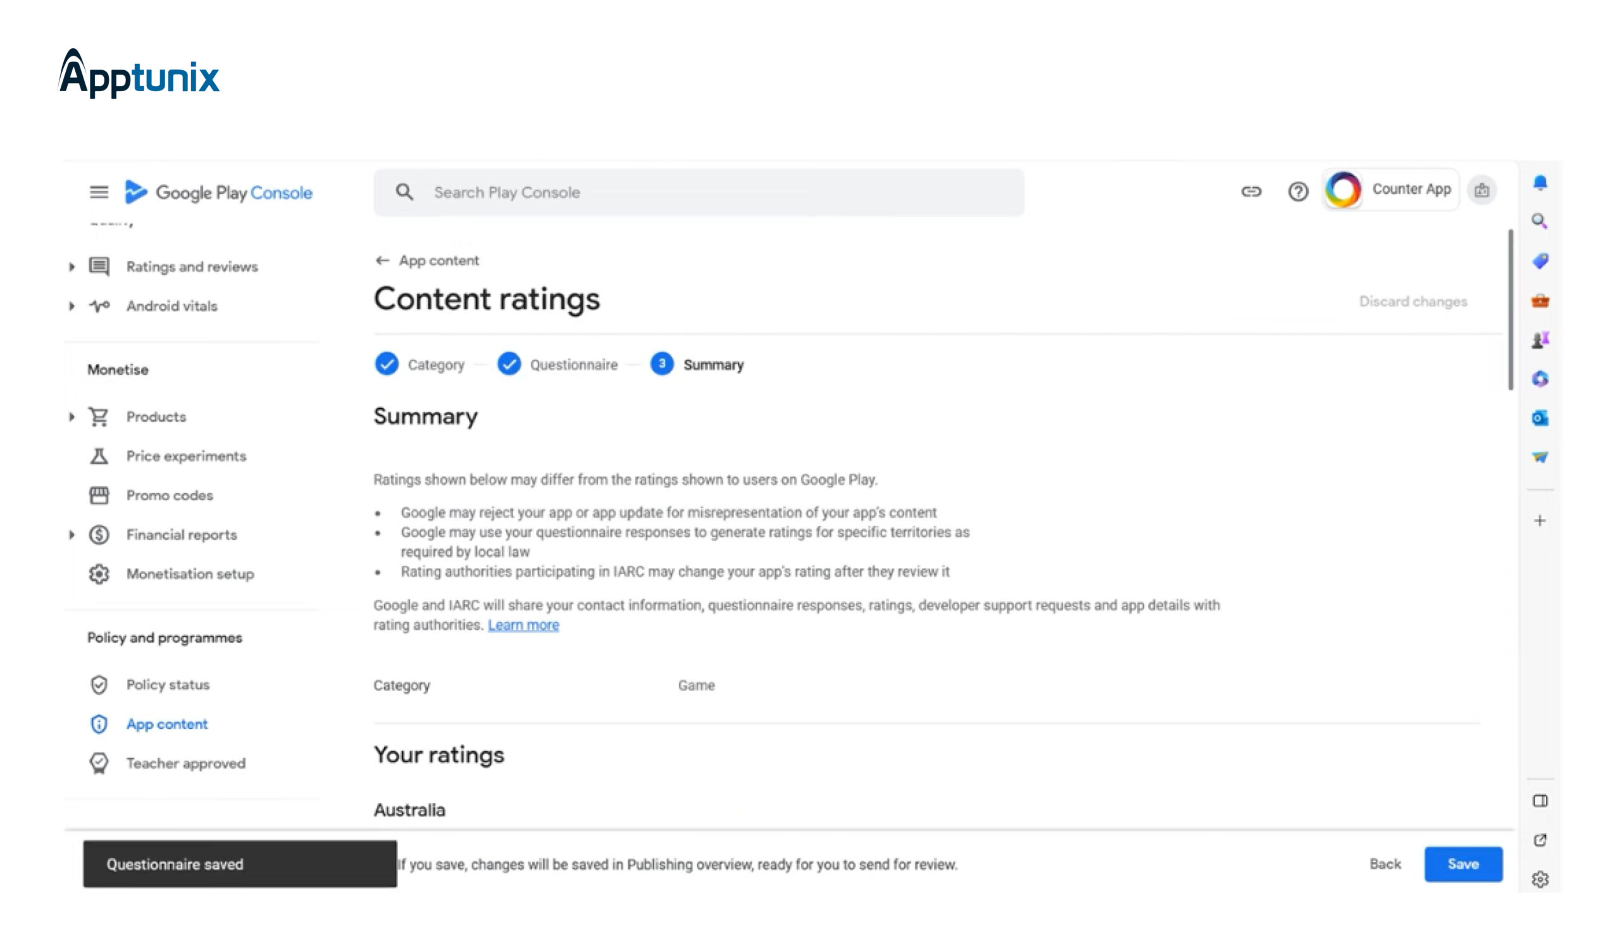1620x948 pixels.
Task: Click the copy link icon
Action: (1250, 192)
